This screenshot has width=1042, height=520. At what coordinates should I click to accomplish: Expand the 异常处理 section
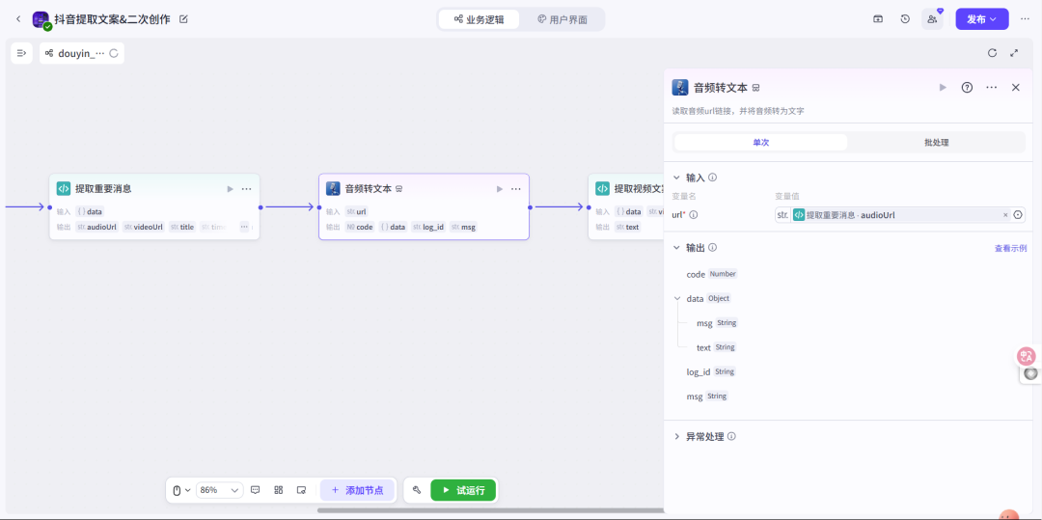(704, 437)
